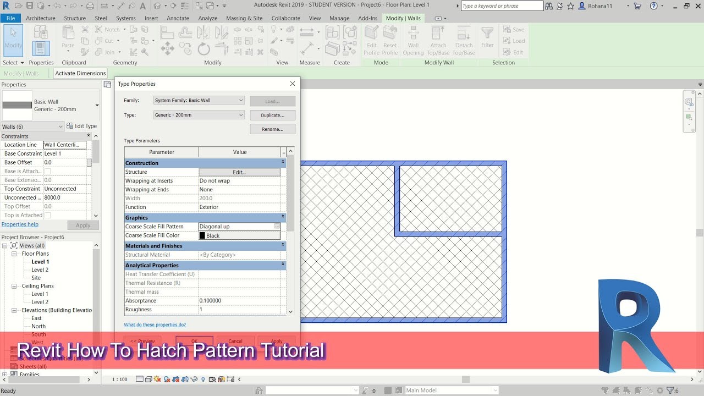
Task: Click the Print icon
Action: point(90,5)
